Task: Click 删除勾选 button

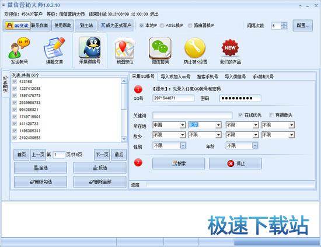Action: (x=40, y=182)
